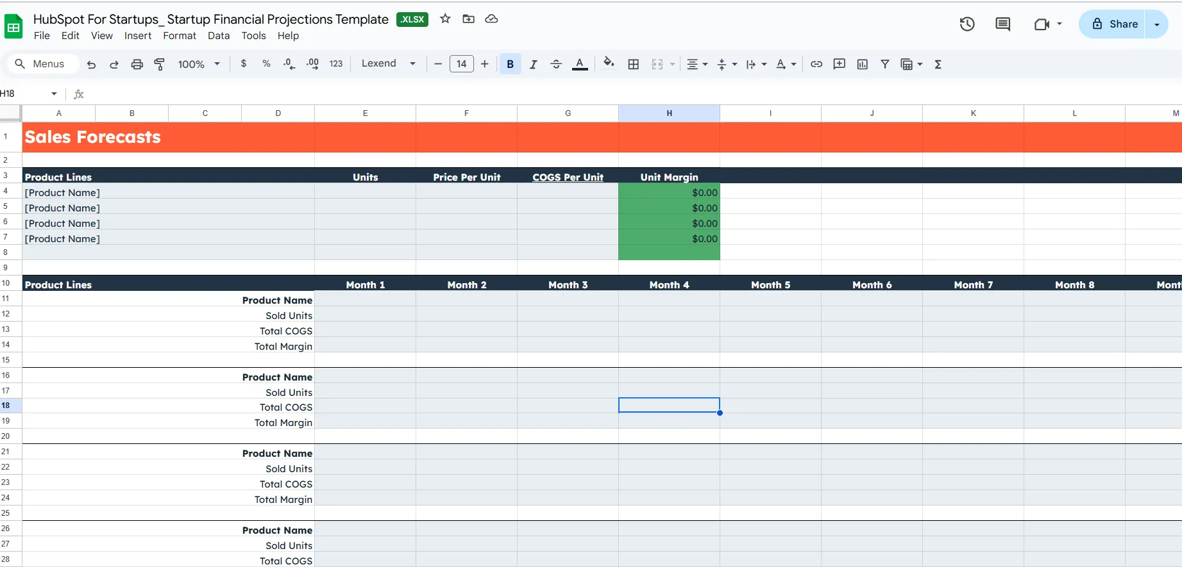Select the Unit Margin header cell
This screenshot has height=567, width=1182.
669,177
